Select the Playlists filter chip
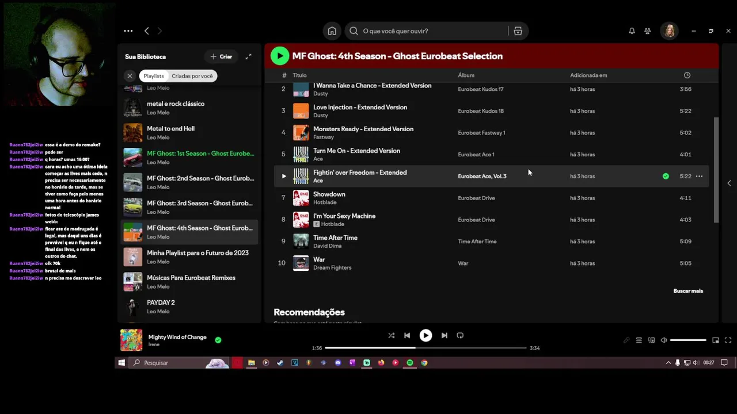This screenshot has height=414, width=737. pyautogui.click(x=154, y=76)
